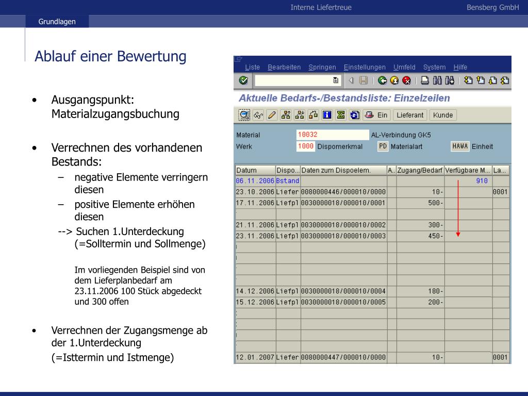The height and width of the screenshot is (396, 528).
Task: Click the Daten zum Dispoelem. column header
Action: click(343, 170)
